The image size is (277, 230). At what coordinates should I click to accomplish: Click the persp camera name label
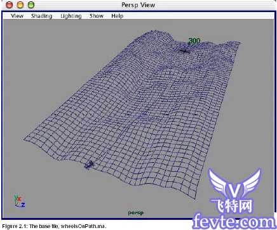pos(136,213)
